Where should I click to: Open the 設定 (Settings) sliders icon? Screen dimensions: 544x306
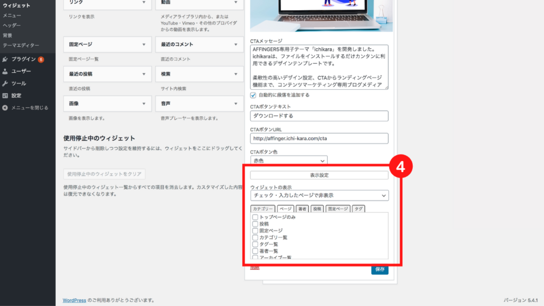tap(5, 96)
